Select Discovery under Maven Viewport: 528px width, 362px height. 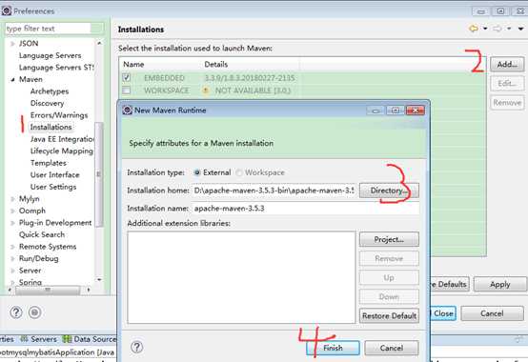tap(47, 103)
